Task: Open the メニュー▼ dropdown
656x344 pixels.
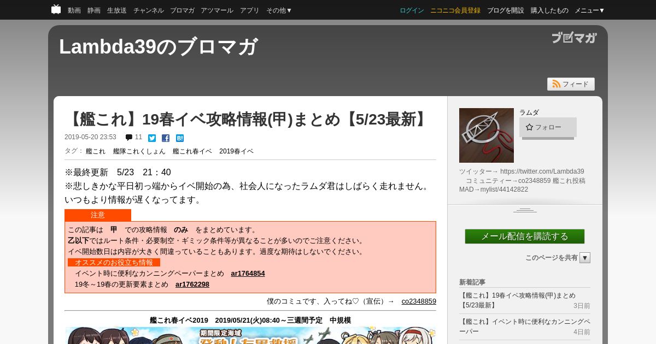Action: [x=589, y=10]
